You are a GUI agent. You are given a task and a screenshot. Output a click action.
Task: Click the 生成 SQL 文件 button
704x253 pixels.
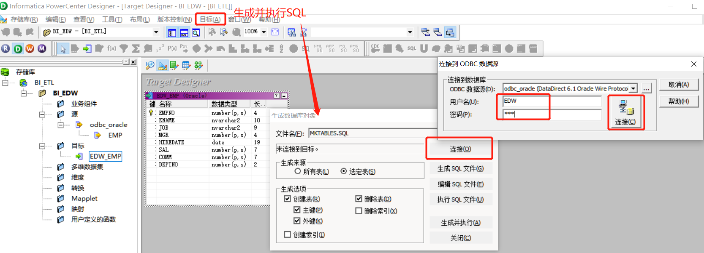(x=461, y=168)
